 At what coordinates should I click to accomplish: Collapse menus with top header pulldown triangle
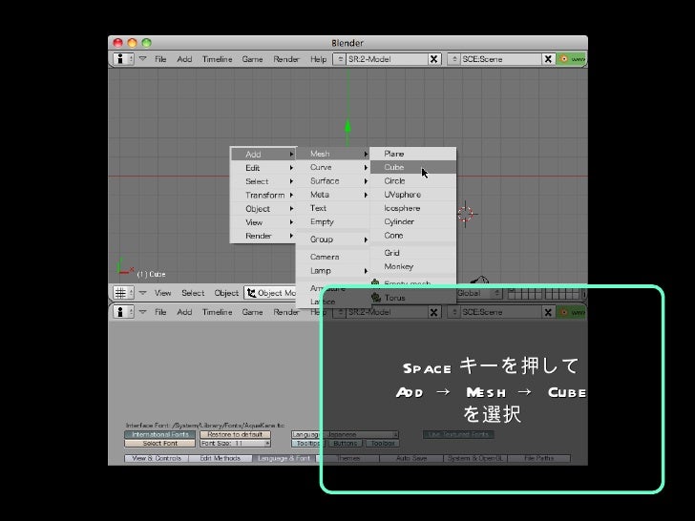(143, 58)
